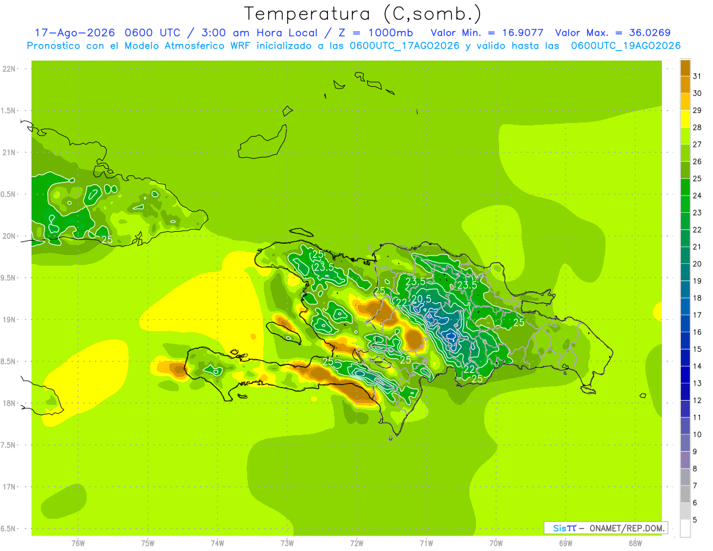The width and height of the screenshot is (713, 551).
Task: Click the "22N" latitude axis label
Action: [x=10, y=69]
